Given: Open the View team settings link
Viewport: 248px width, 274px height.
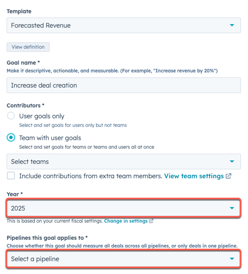Looking at the screenshot, I should click(x=194, y=176).
